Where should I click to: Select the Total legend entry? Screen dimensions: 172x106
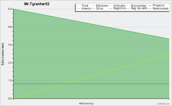click(x=83, y=5)
